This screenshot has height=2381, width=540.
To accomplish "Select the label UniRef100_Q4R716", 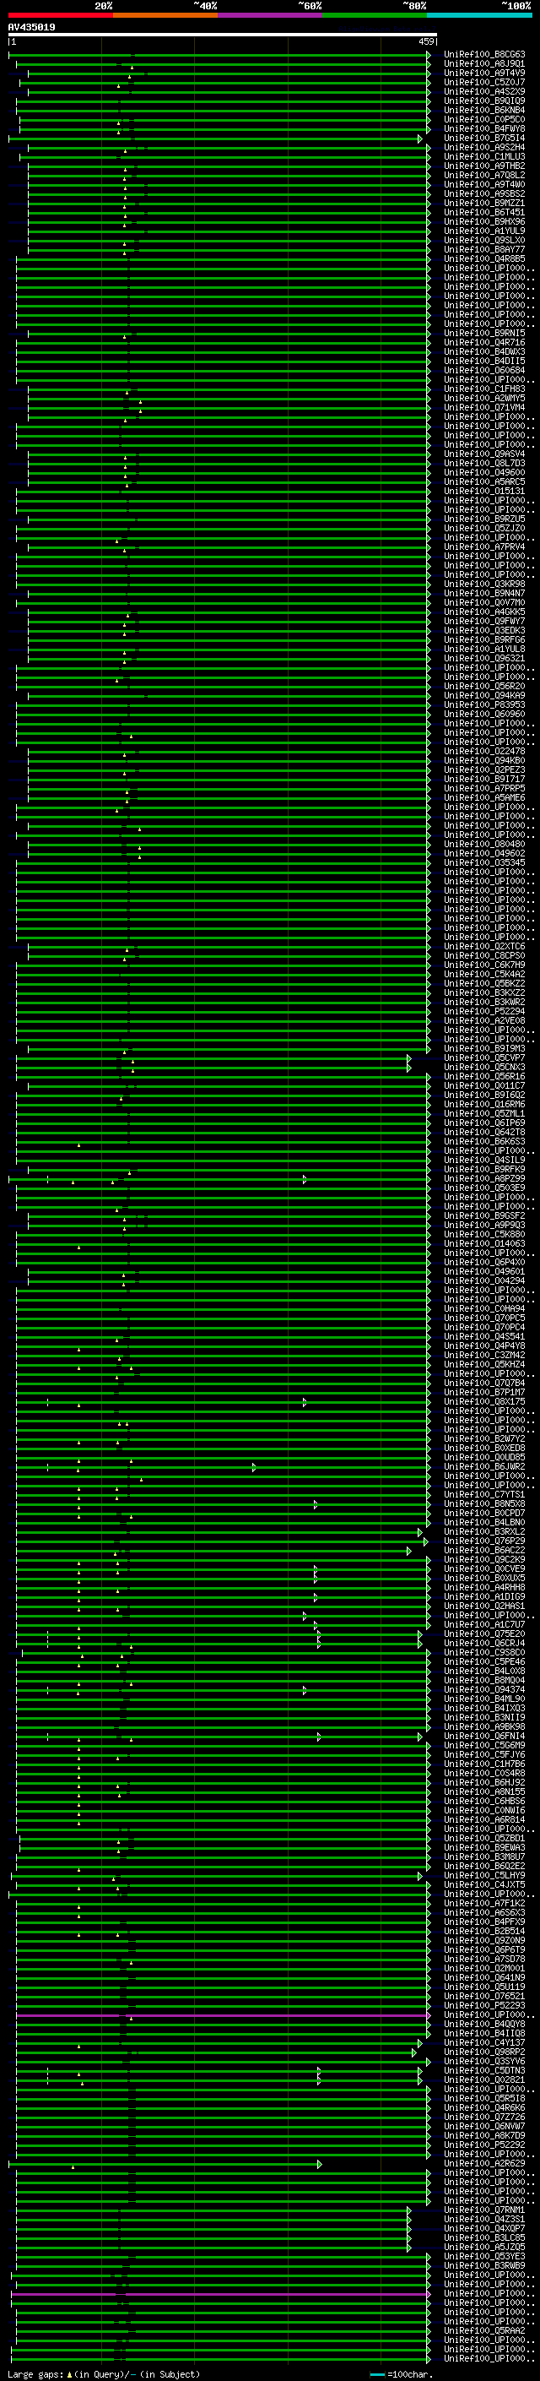I will [x=484, y=342].
